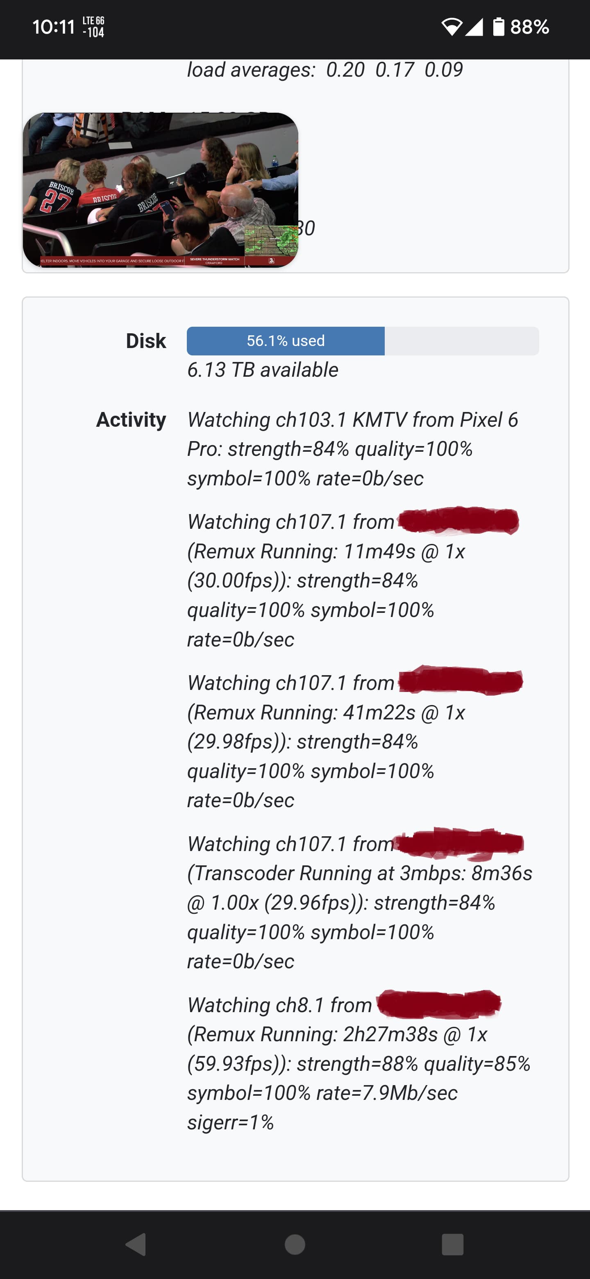Click the blue 56.1% used disk bar
This screenshot has height=1279, width=590.
285,341
